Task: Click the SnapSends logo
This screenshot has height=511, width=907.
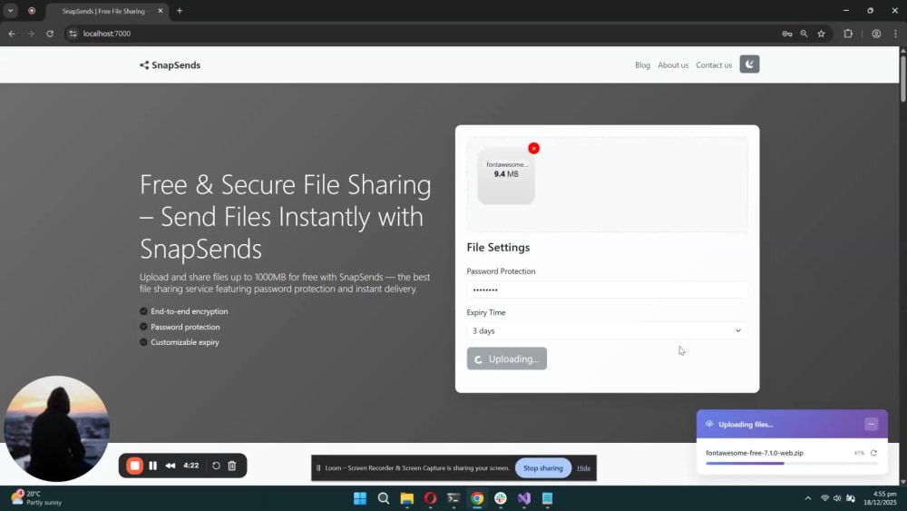Action: click(171, 65)
